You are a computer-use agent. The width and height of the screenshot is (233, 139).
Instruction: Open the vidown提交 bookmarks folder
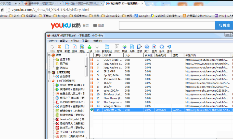(111, 16)
